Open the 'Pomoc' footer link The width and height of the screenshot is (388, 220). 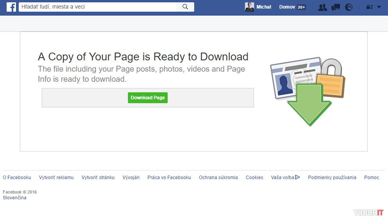pyautogui.click(x=371, y=178)
